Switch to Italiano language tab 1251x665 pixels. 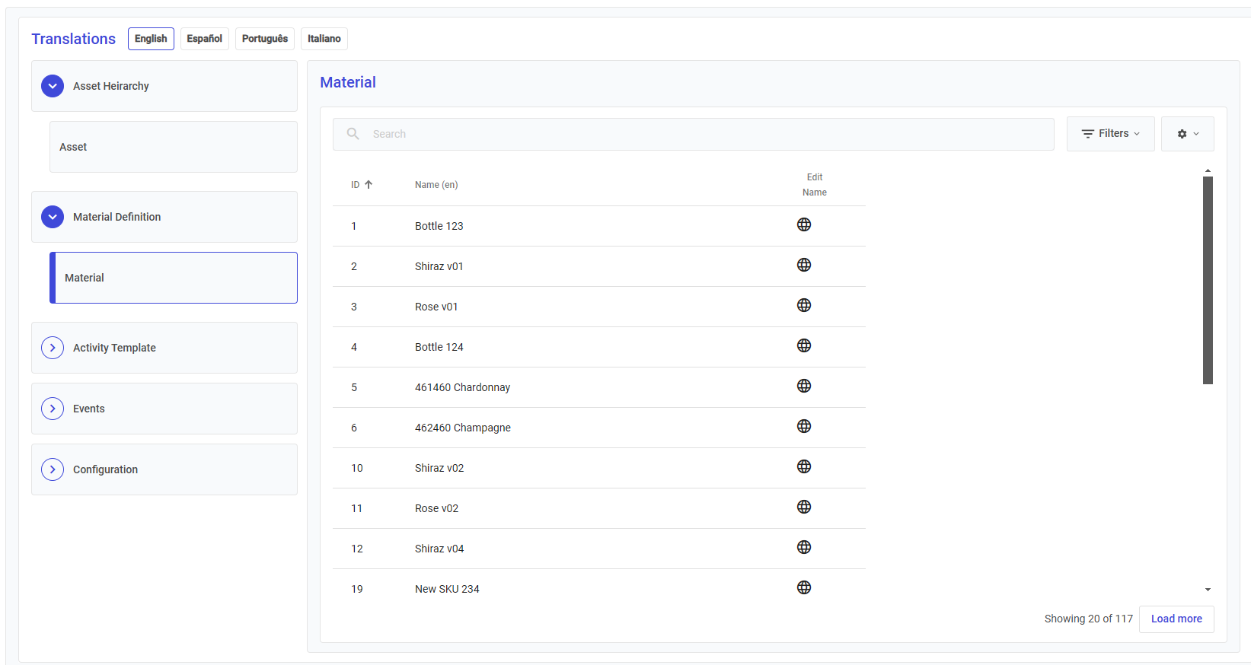pos(324,39)
